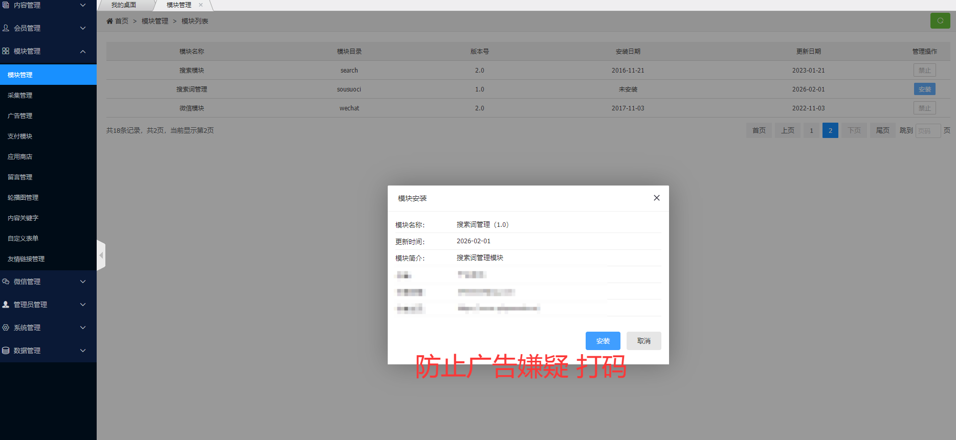Click the administrator management icon

(x=6, y=305)
